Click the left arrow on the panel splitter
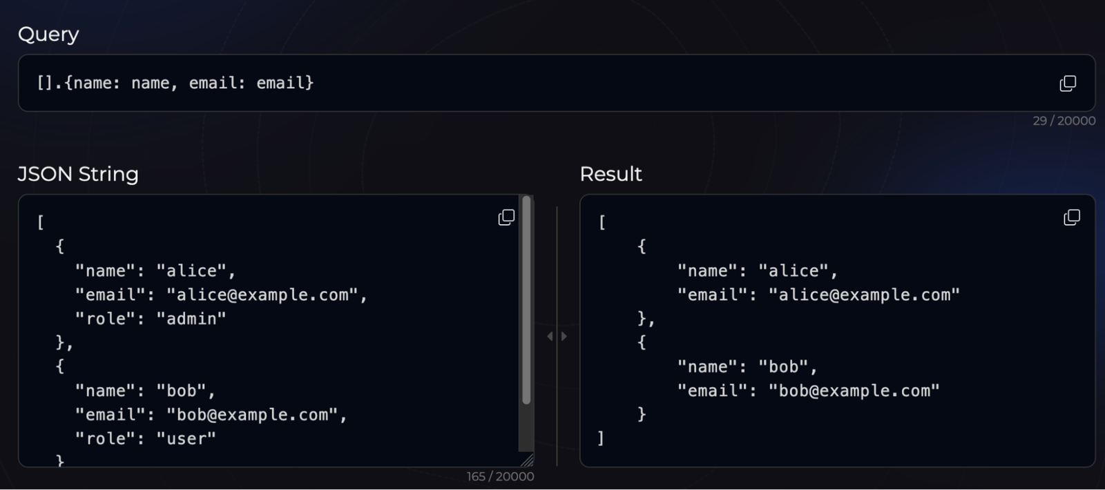Image resolution: width=1105 pixels, height=490 pixels. point(550,336)
